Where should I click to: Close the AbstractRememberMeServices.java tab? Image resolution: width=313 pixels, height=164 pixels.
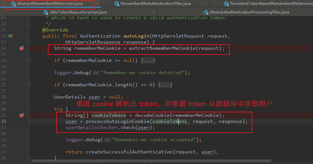(x=97, y=4)
